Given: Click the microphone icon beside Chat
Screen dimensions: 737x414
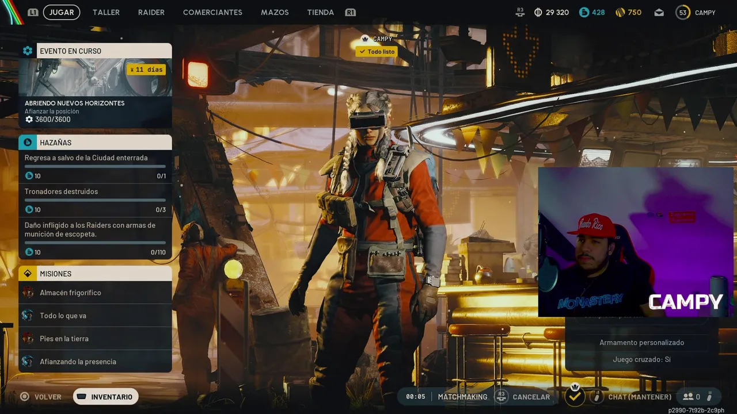Looking at the screenshot, I should coord(597,397).
